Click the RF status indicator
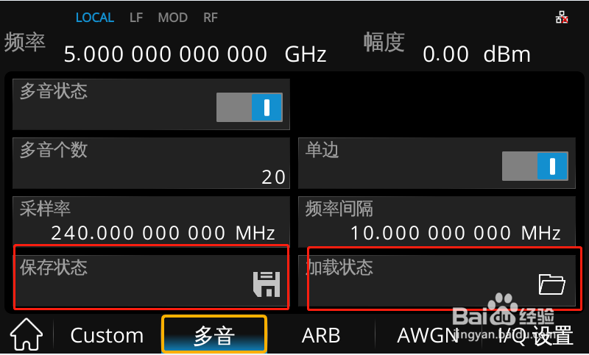The height and width of the screenshot is (355, 589). click(211, 18)
